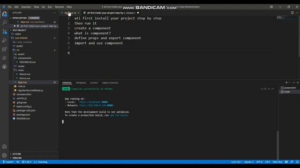Select the powershell terminal instance
The height and width of the screenshot is (168, 300).
289,88
